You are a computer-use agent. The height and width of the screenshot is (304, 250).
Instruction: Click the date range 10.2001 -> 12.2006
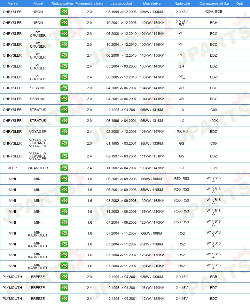click(121, 23)
